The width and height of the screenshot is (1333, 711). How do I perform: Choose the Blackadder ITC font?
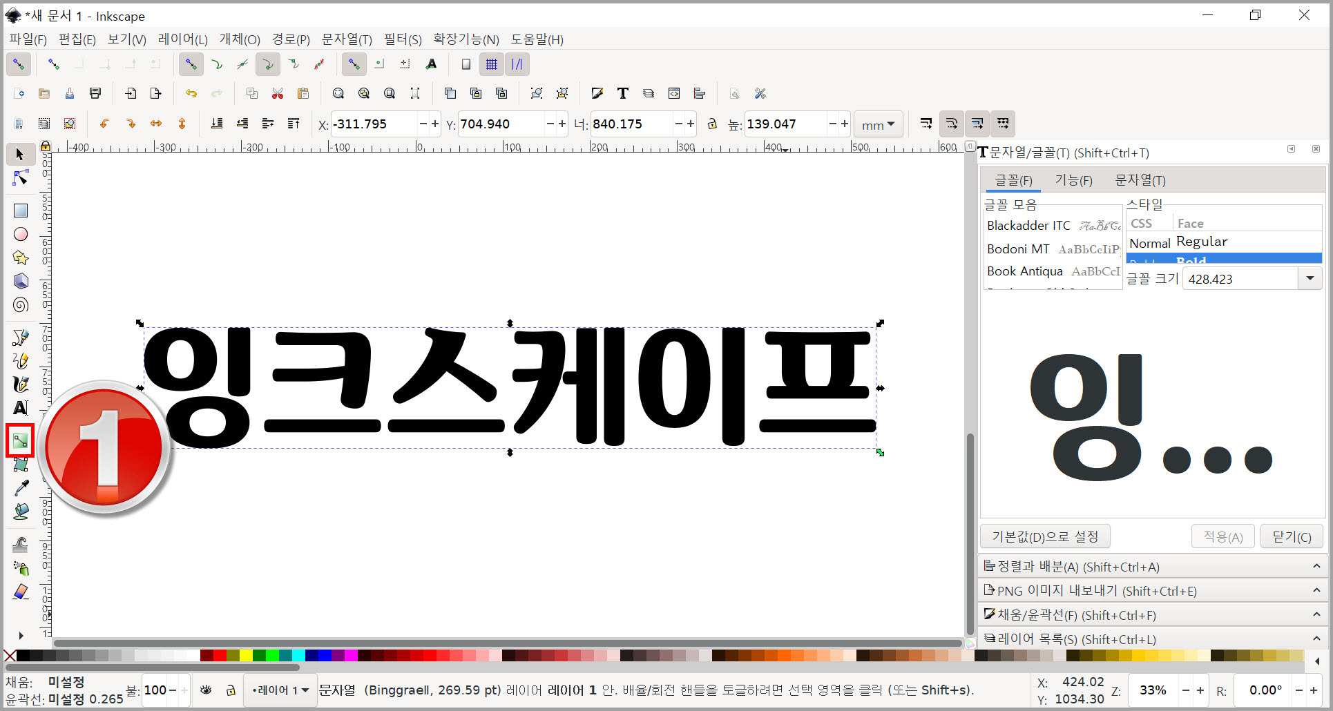point(1053,226)
